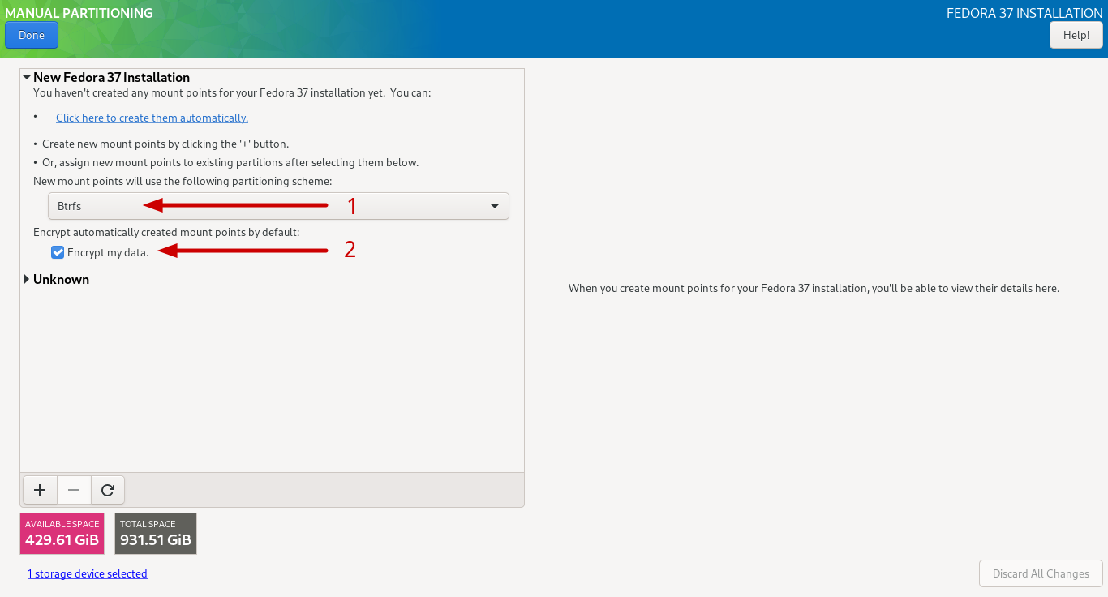Click the create them automatically link
The image size is (1108, 597).
152,118
